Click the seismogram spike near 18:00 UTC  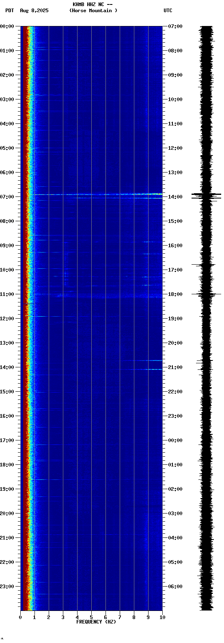click(207, 294)
